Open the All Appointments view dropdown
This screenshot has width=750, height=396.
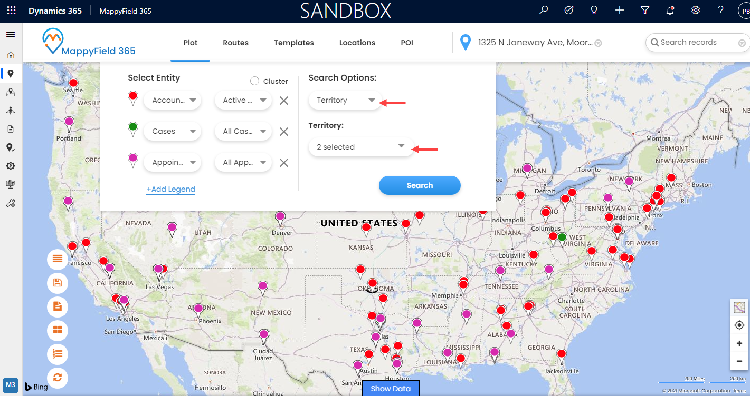pyautogui.click(x=243, y=162)
